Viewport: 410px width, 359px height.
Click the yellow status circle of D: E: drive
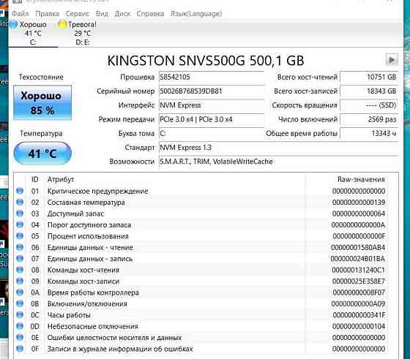point(62,25)
